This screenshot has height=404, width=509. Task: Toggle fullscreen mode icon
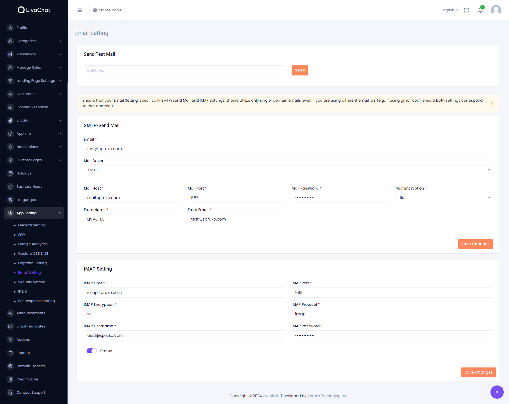tap(466, 10)
